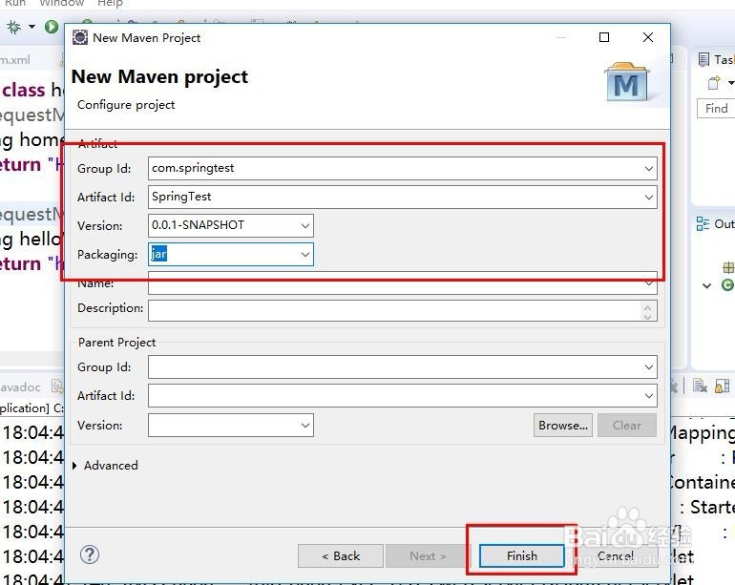Screen dimensions: 735x585
Task: Click the Finish button
Action: [x=521, y=555]
